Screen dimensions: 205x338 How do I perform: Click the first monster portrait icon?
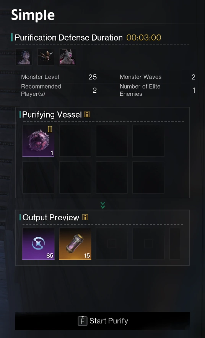24,57
